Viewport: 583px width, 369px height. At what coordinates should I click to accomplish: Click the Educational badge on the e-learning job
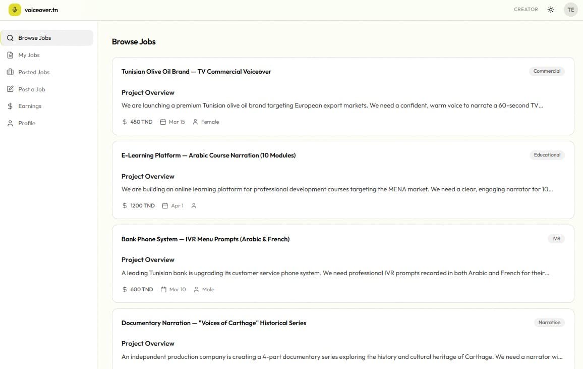pyautogui.click(x=547, y=154)
